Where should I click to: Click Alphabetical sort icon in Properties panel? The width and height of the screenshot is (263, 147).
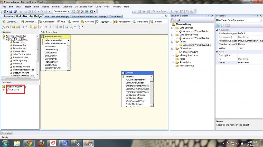222,25
